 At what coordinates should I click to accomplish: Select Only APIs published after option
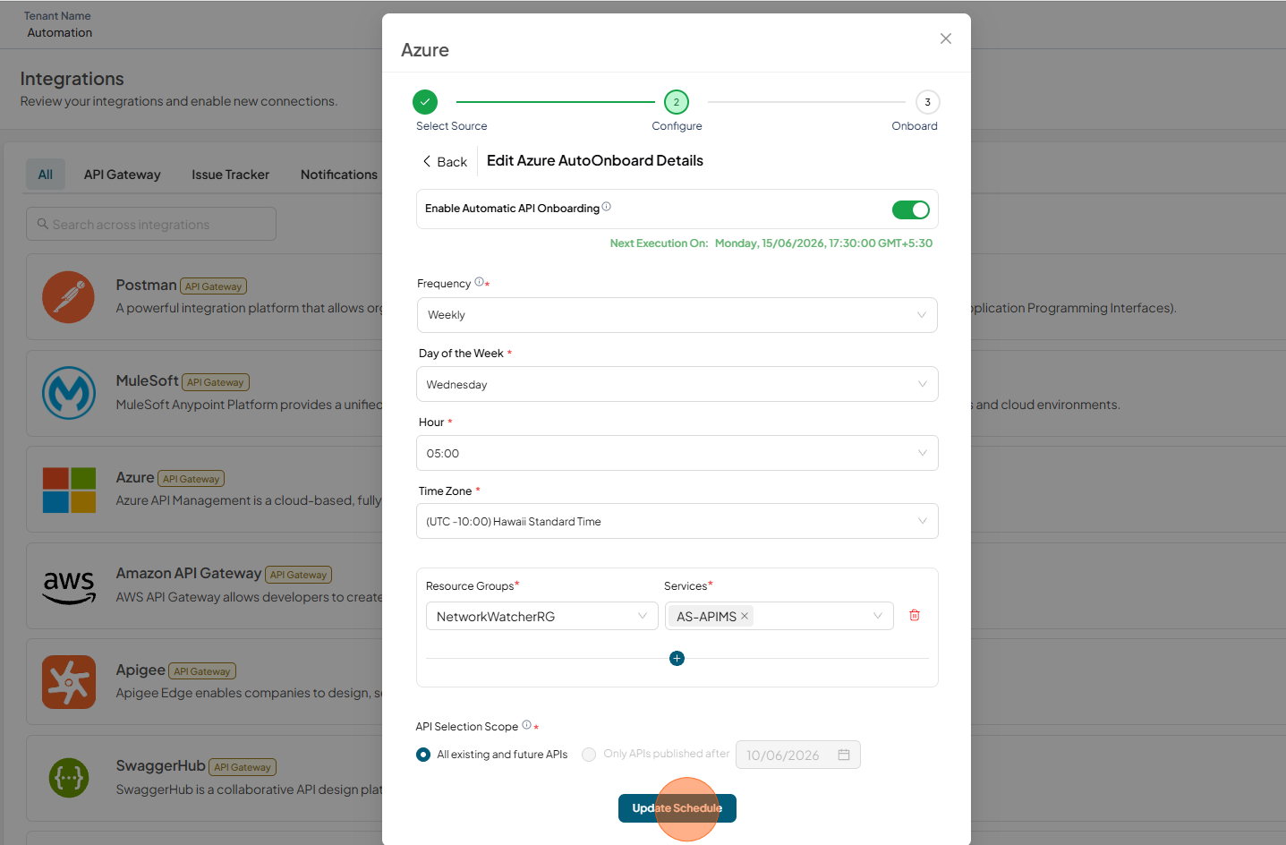tap(589, 755)
